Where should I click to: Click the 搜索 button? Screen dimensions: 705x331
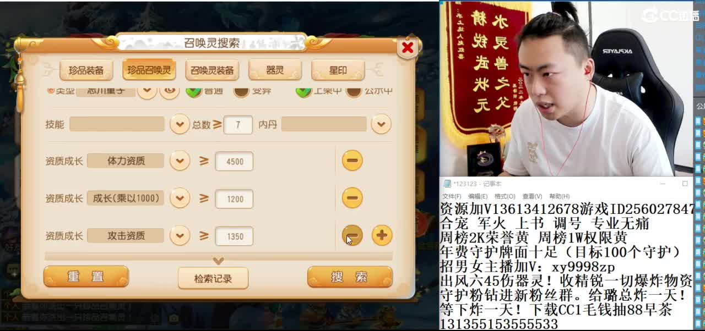pyautogui.click(x=350, y=277)
